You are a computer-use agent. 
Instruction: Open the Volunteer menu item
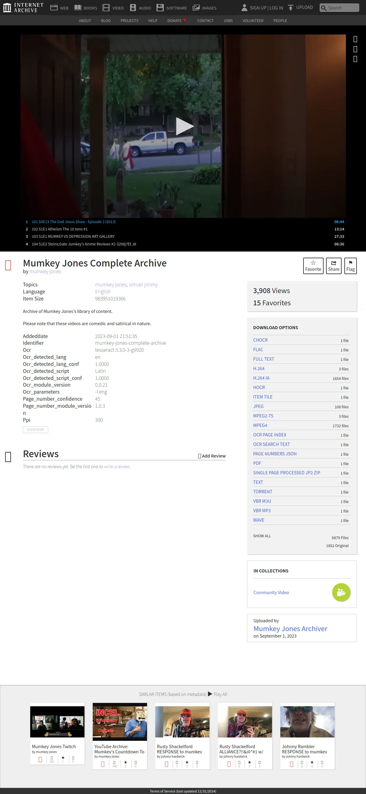[x=253, y=21]
